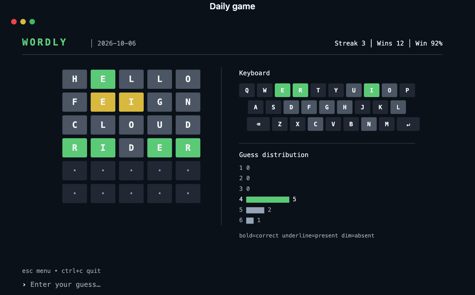Click the yellow minimize window dot

(23, 22)
